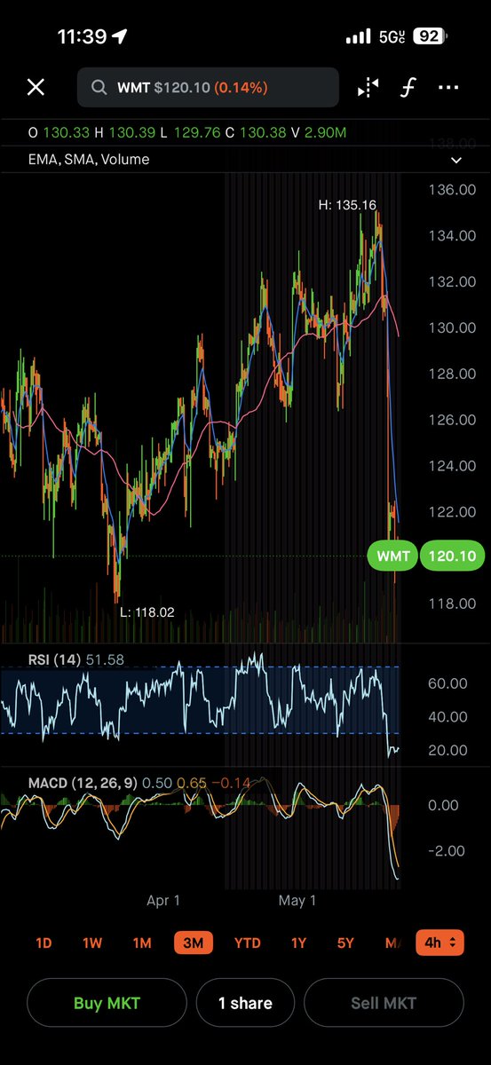Tap the cellular signal bars icon
This screenshot has height=1065, width=491.
358,37
